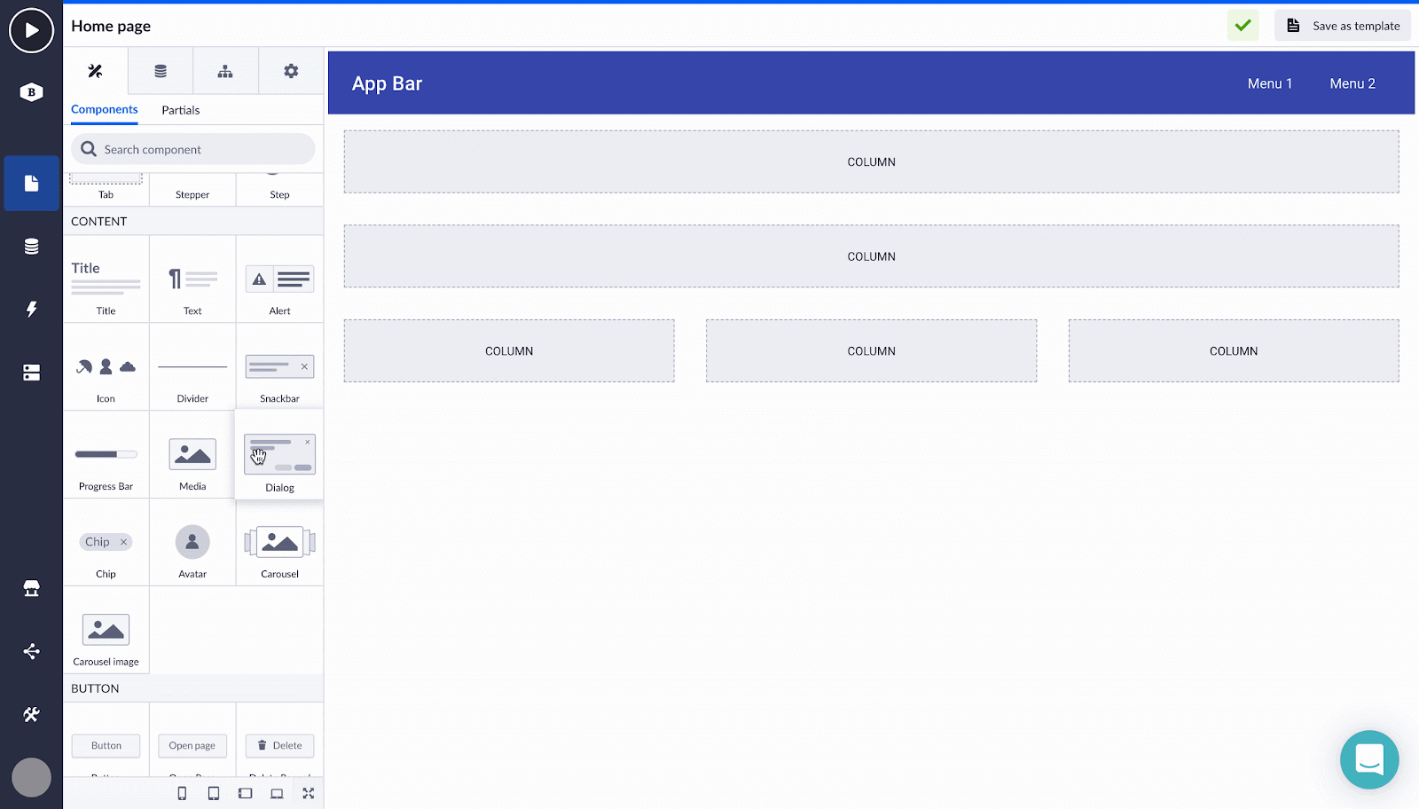Select the Title component
The width and height of the screenshot is (1419, 809).
pos(106,279)
